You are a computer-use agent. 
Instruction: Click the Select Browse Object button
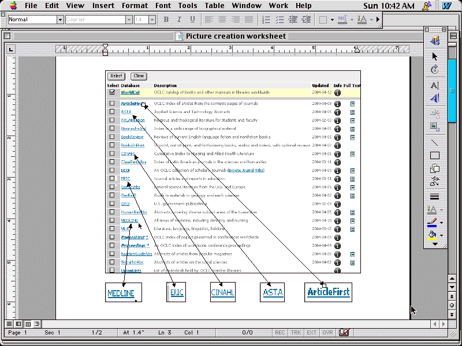[x=452, y=306]
